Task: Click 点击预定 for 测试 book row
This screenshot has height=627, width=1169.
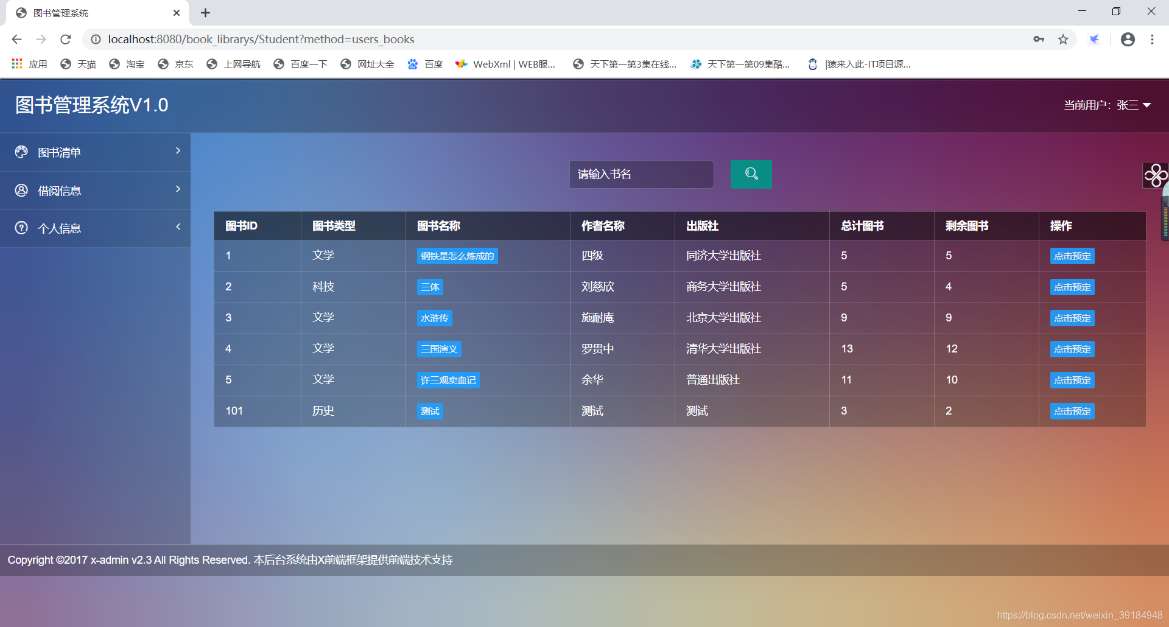Action: (x=1072, y=412)
